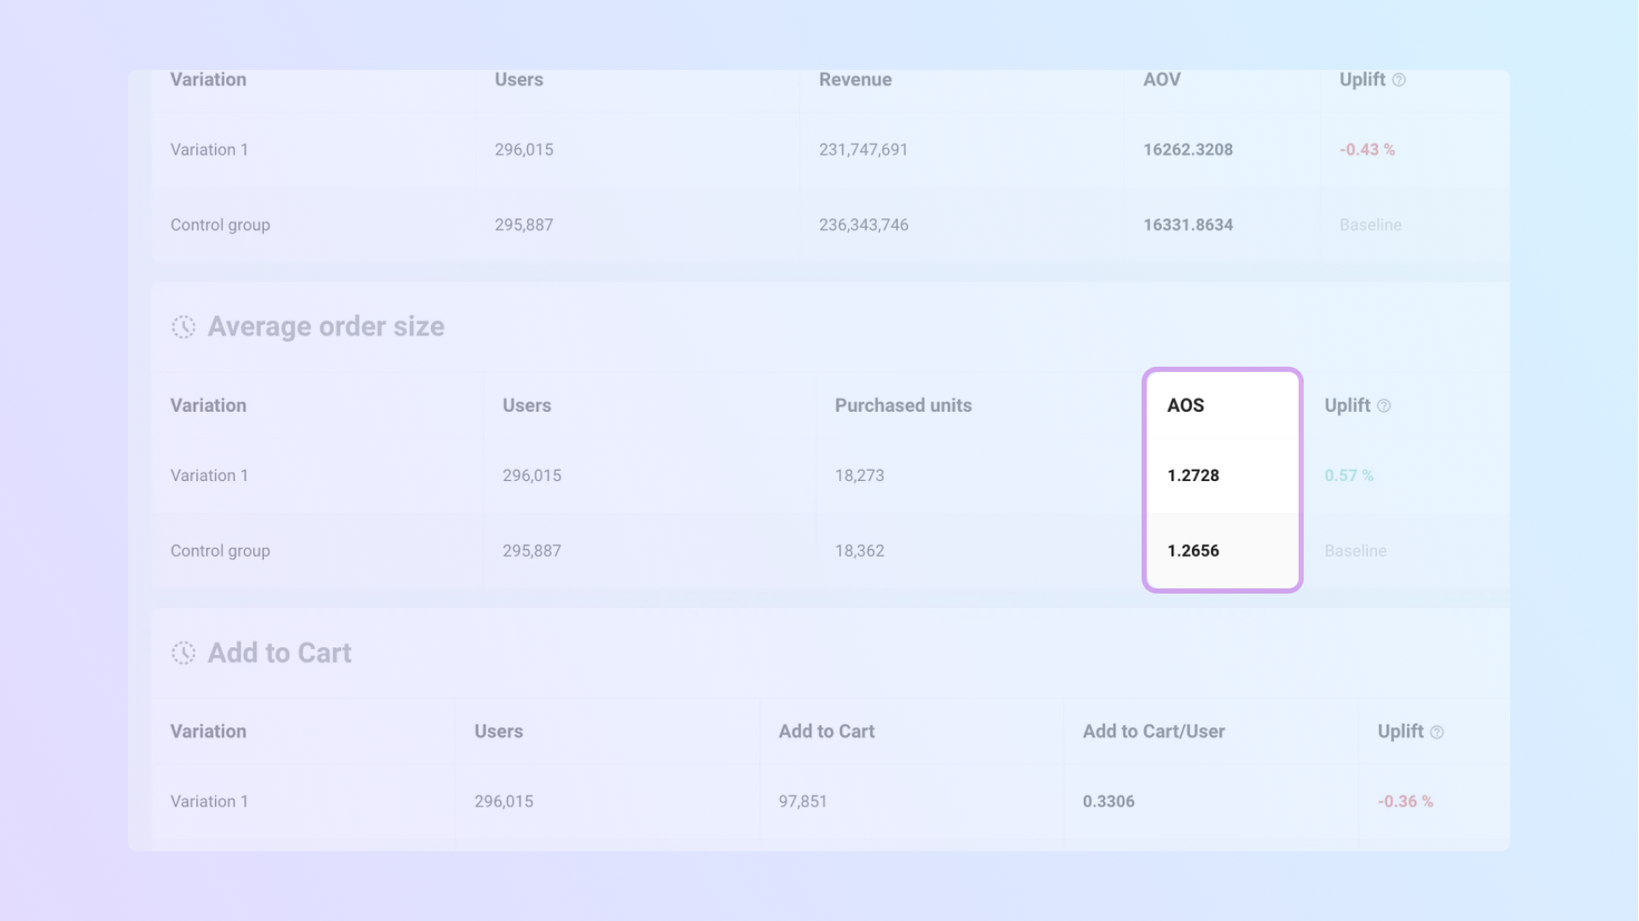Click the -0.43 % uplift value

pyautogui.click(x=1367, y=149)
